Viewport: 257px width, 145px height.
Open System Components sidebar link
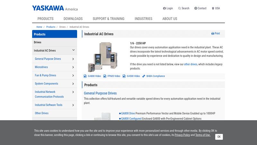coord(46,83)
